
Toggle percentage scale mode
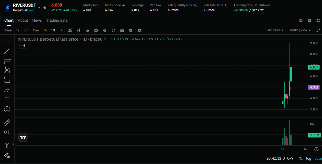(301, 158)
